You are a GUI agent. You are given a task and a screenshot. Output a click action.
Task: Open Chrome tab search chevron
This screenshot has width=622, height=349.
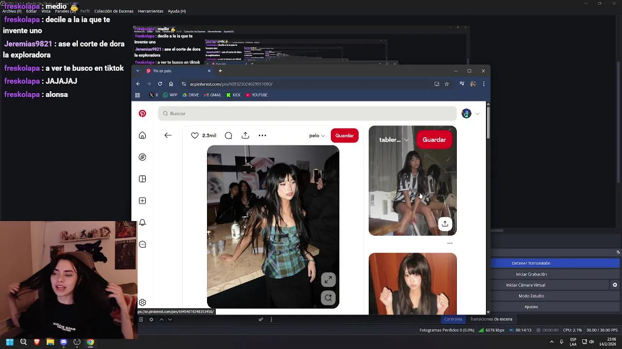[138, 71]
